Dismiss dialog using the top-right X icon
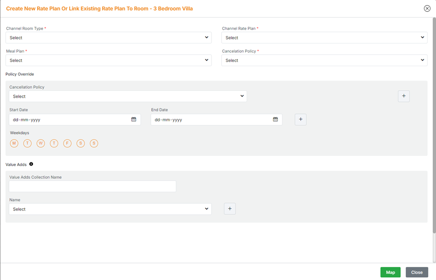 coord(427,8)
